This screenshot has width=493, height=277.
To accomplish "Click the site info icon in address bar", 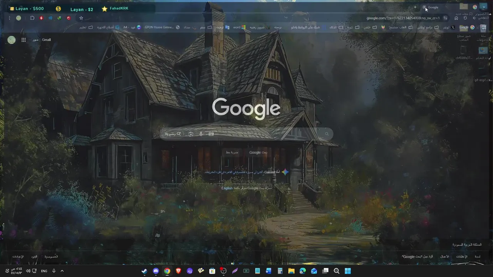I will (x=445, y=18).
